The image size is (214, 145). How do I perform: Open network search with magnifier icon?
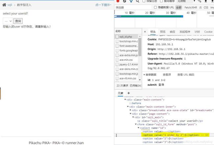(x=138, y=1)
